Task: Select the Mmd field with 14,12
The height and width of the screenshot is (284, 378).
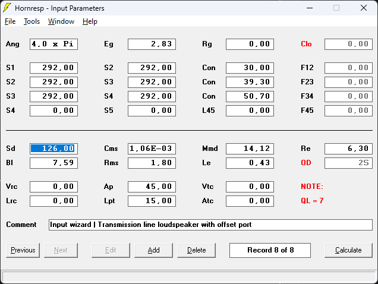Action: 250,149
